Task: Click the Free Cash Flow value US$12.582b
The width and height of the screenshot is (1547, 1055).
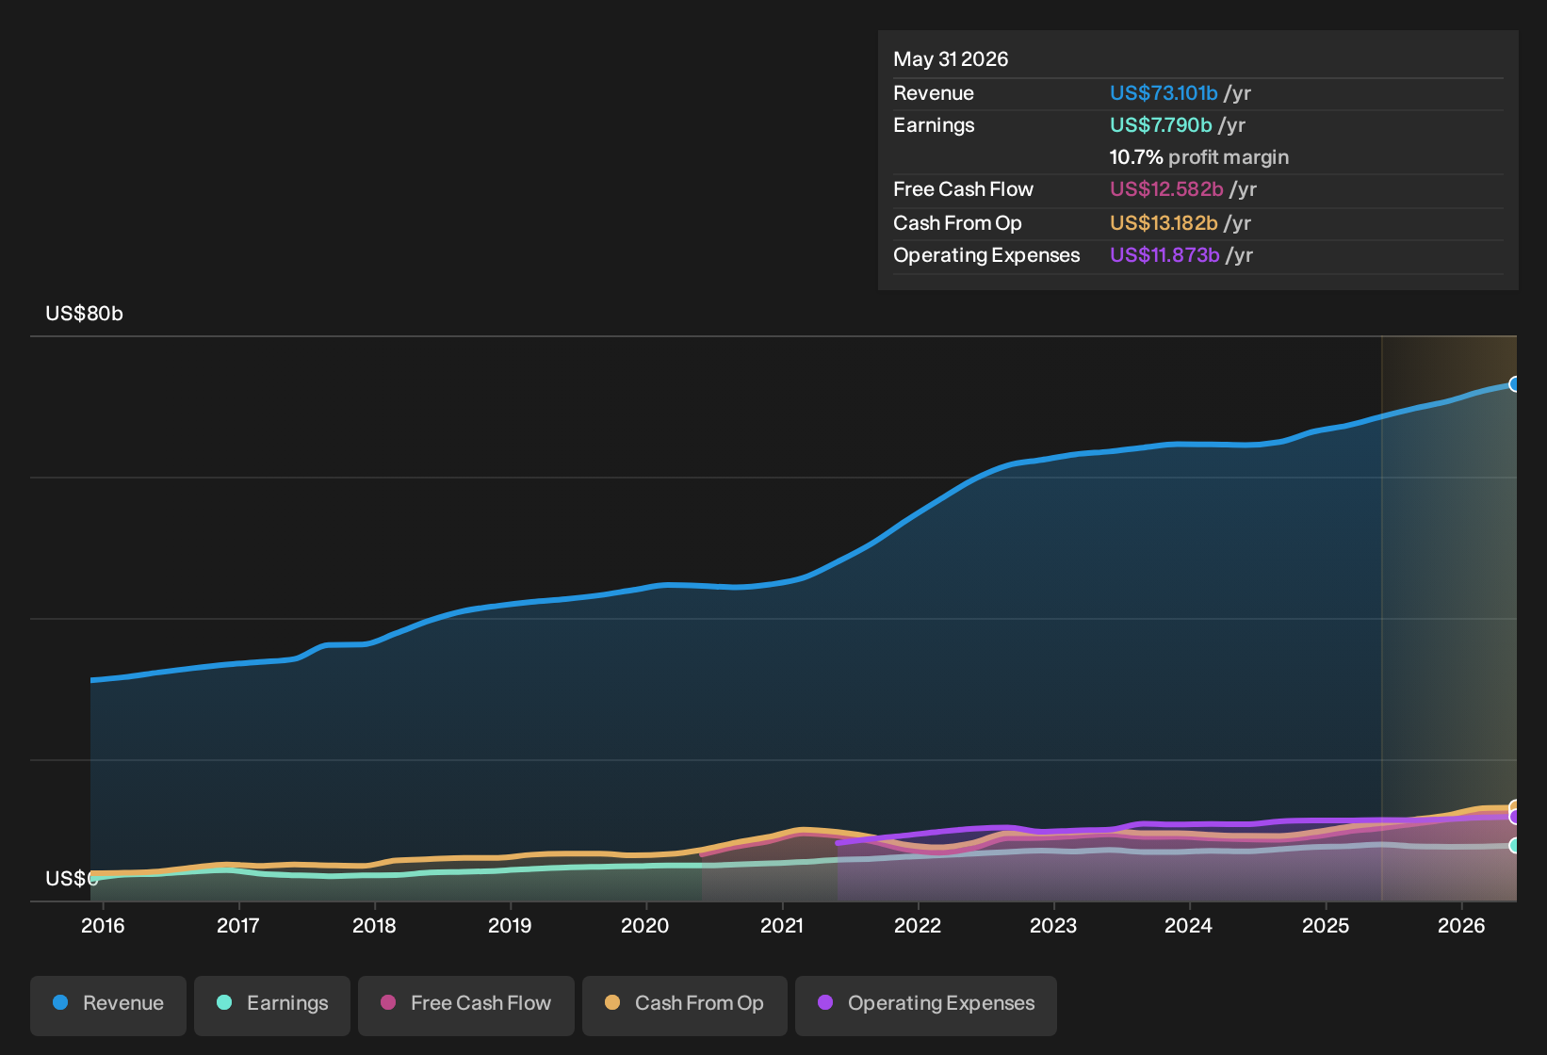Action: pos(1166,189)
